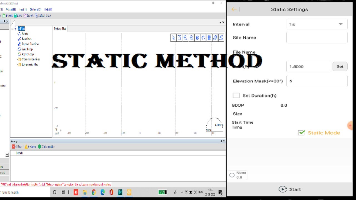Close the Message panel
356x200 pixels.
click(x=224, y=141)
